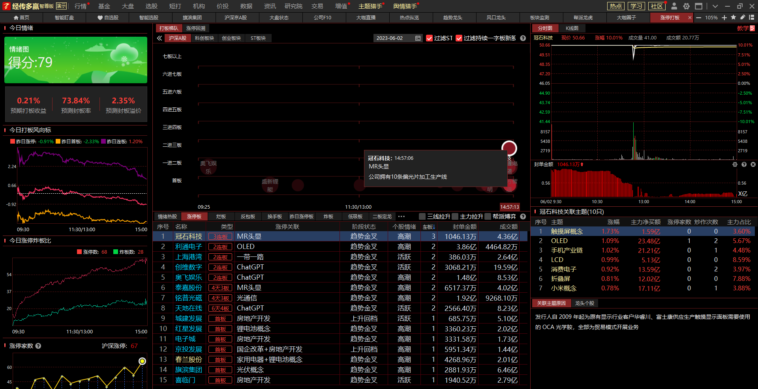Image resolution: width=758 pixels, height=389 pixels.
Task: Sort by 成交额 column header
Action: (x=508, y=227)
